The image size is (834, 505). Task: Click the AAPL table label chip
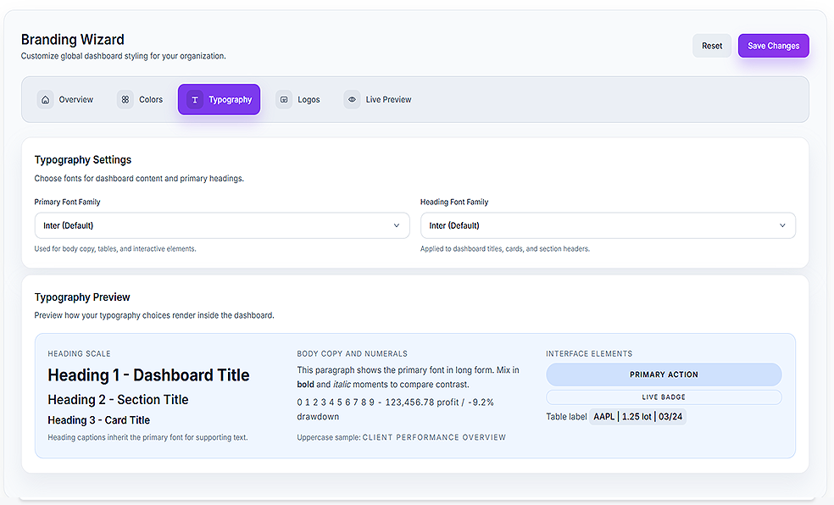click(637, 416)
